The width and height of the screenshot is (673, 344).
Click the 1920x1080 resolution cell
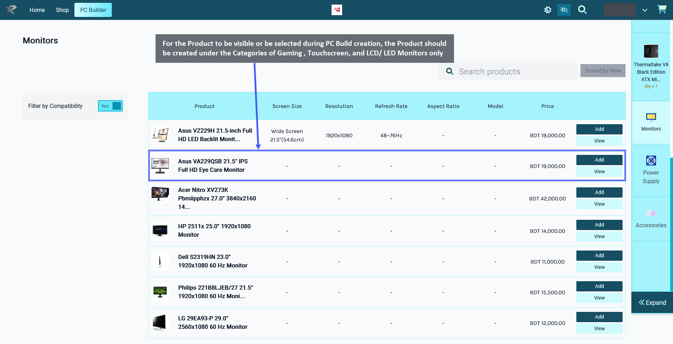coord(339,135)
